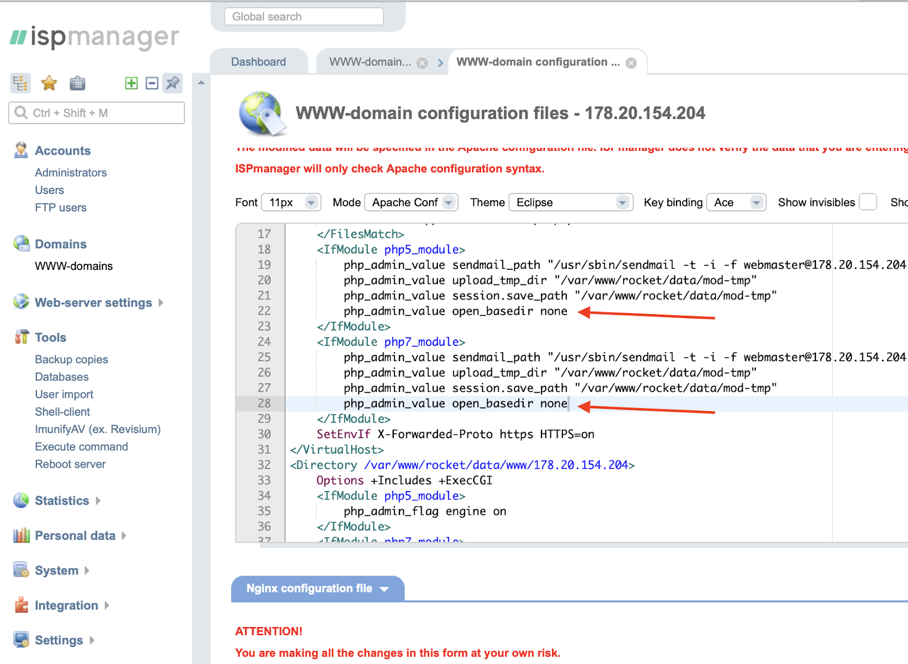Screen dimensions: 908x664
Task: Launch the Shell-client
Action: (62, 412)
